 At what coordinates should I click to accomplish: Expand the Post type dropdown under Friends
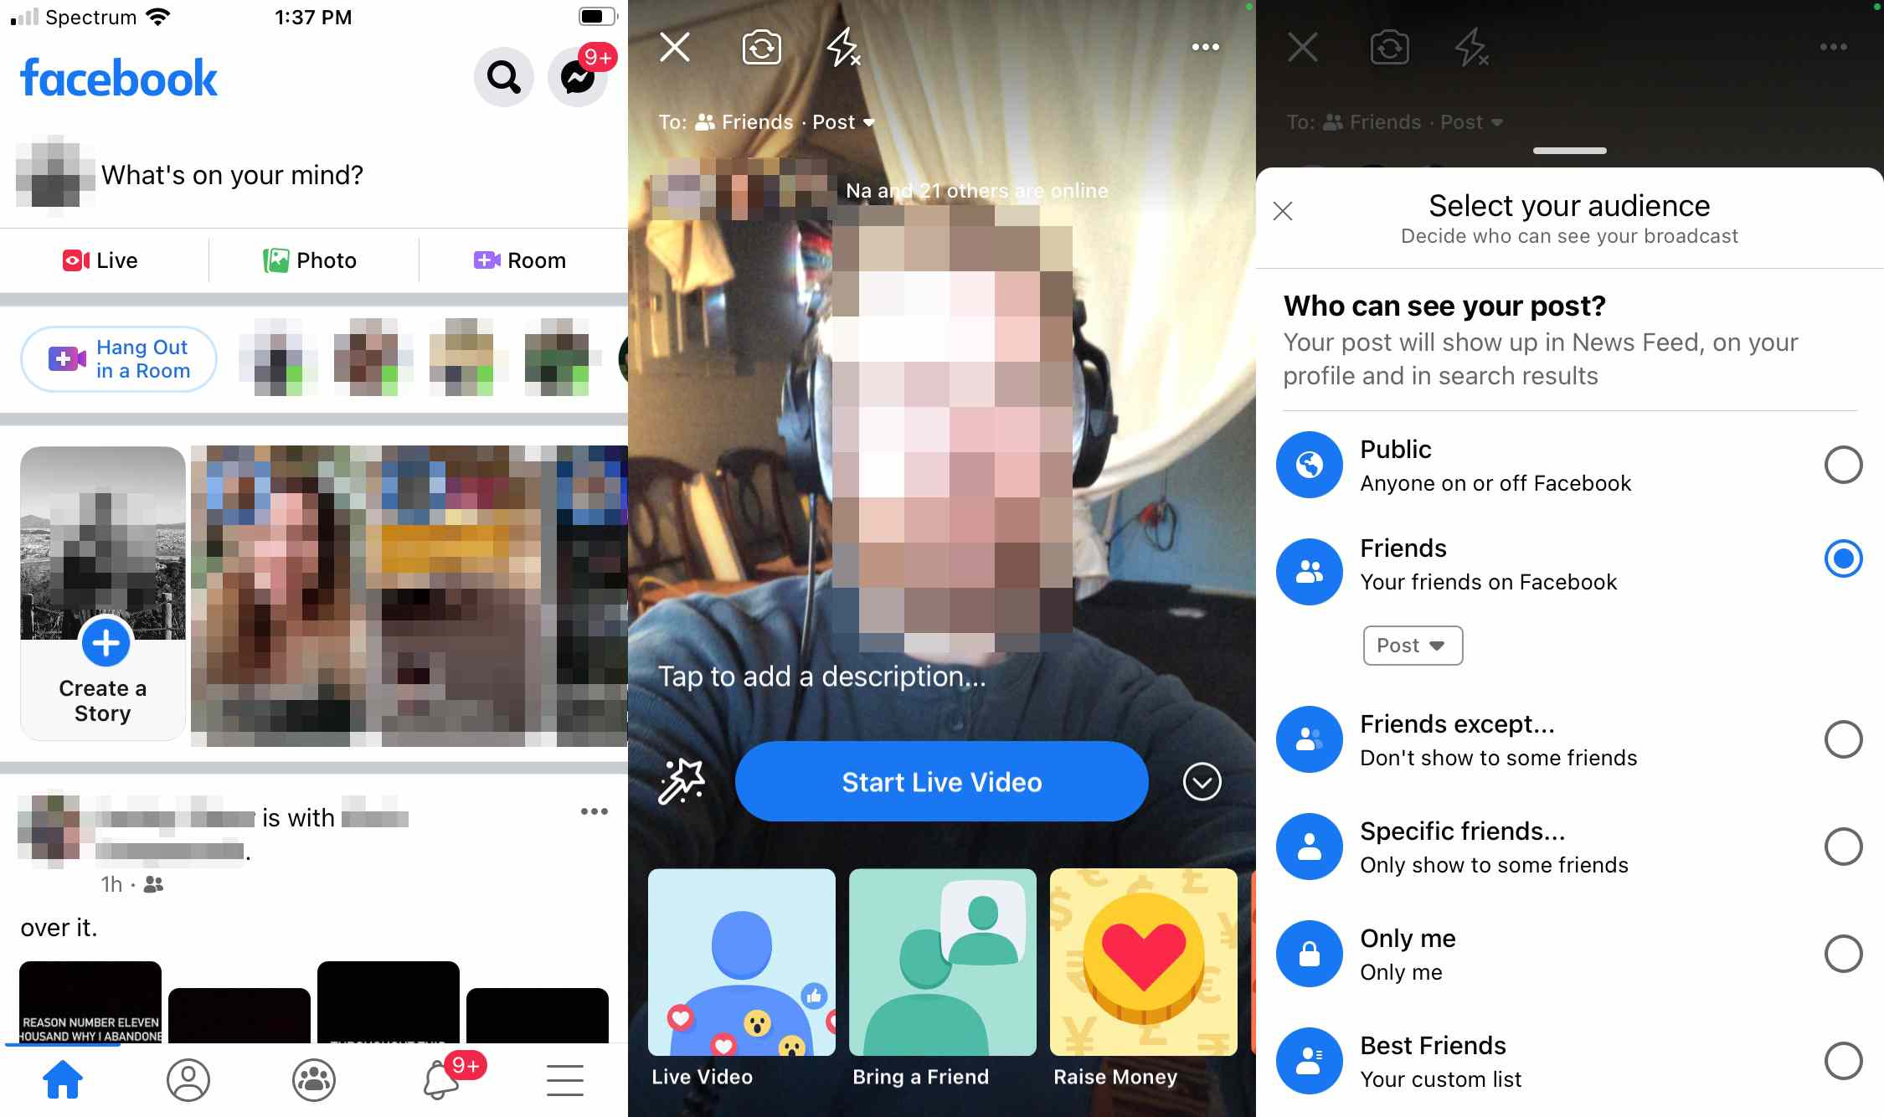pos(1412,645)
